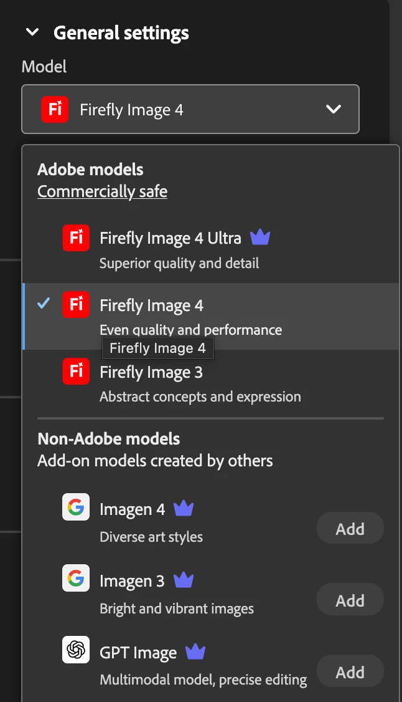Viewport: 402px width, 702px height.
Task: Click the OpenAI icon next to GPT Image
Action: point(76,650)
